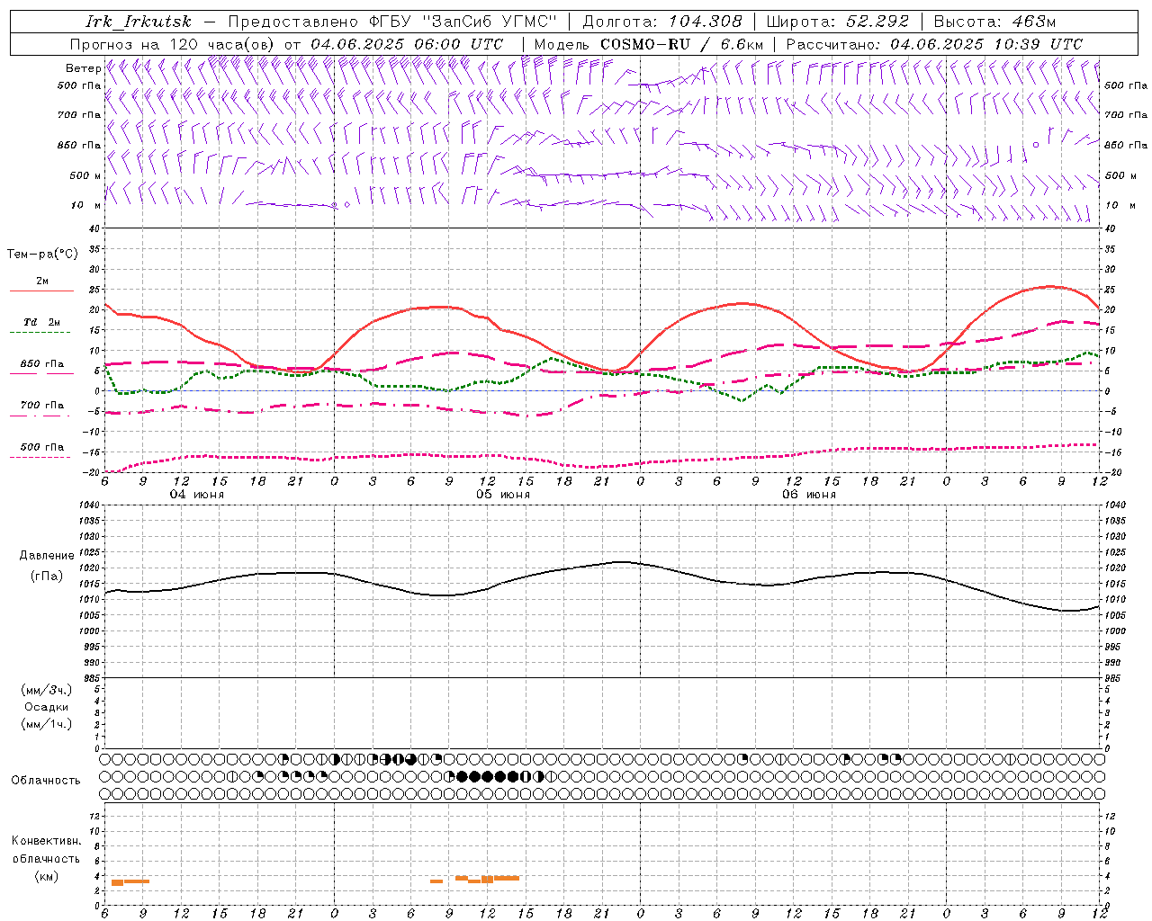Select the 'Прогноз на 120 часа(ов)' header text
Image resolution: width=1152 pixels, height=921 pixels.
pyautogui.click(x=173, y=44)
